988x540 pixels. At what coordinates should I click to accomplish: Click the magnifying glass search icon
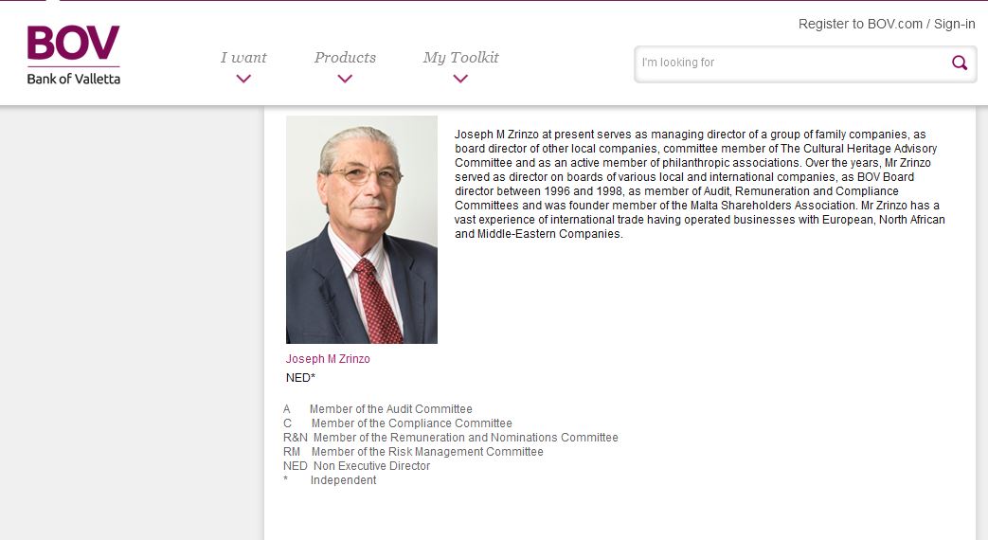pos(960,63)
